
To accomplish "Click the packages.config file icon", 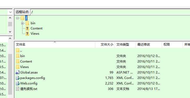I will (18, 78).
